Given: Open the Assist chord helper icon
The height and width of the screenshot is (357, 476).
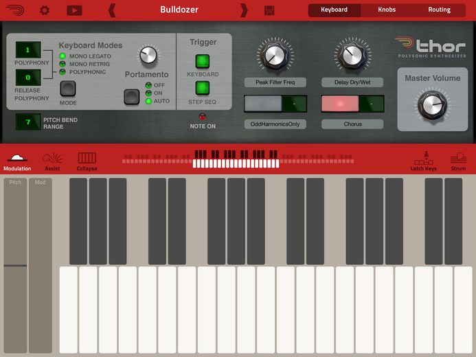Looking at the screenshot, I should 52,161.
